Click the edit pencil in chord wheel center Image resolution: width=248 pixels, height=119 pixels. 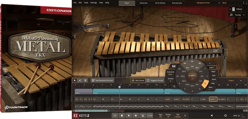coord(193,79)
